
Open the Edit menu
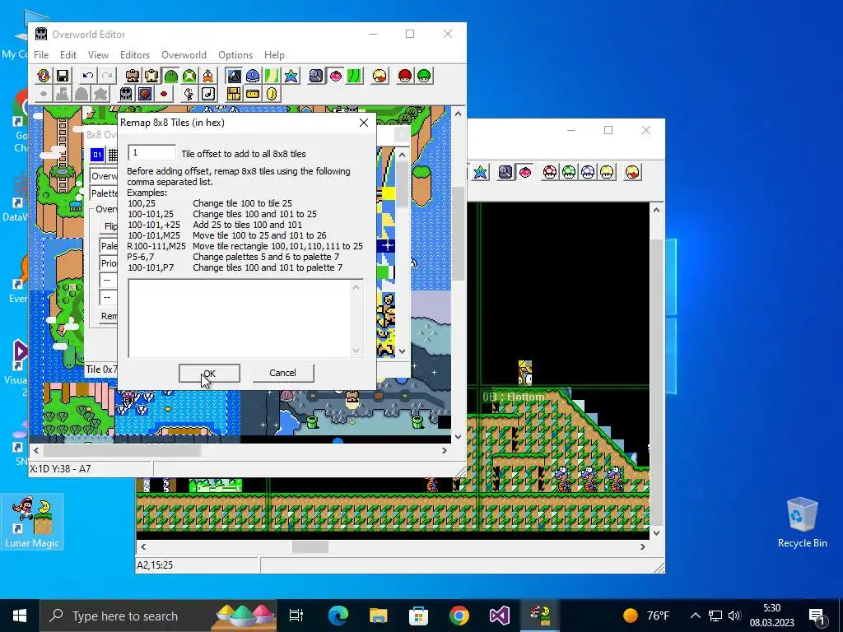pos(68,55)
